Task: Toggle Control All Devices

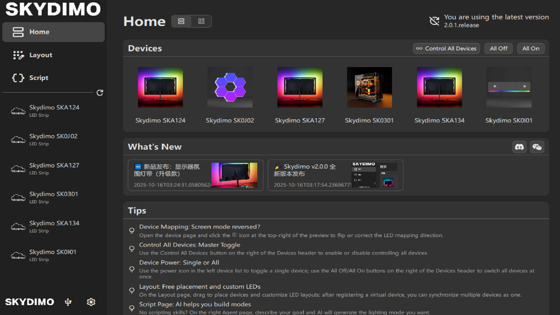Action: [446, 48]
